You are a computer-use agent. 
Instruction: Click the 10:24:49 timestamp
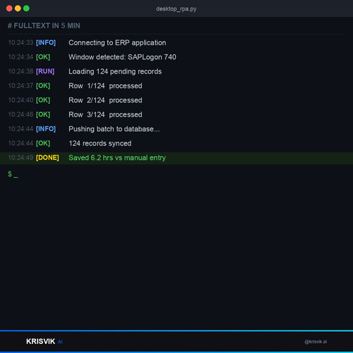20,157
